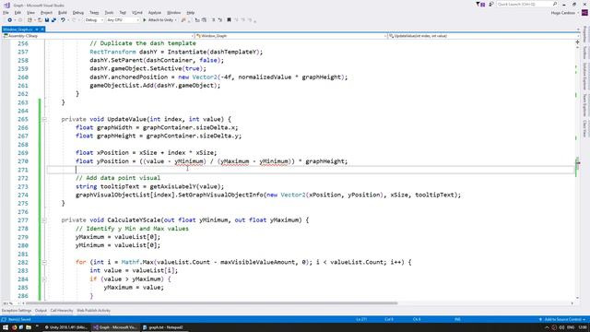Open the Assembly-CSharp project dropdown

(x=99, y=36)
